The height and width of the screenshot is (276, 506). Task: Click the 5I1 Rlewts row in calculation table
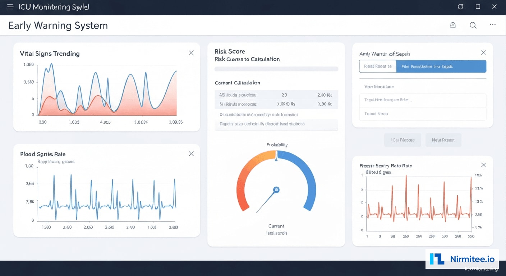pyautogui.click(x=276, y=104)
